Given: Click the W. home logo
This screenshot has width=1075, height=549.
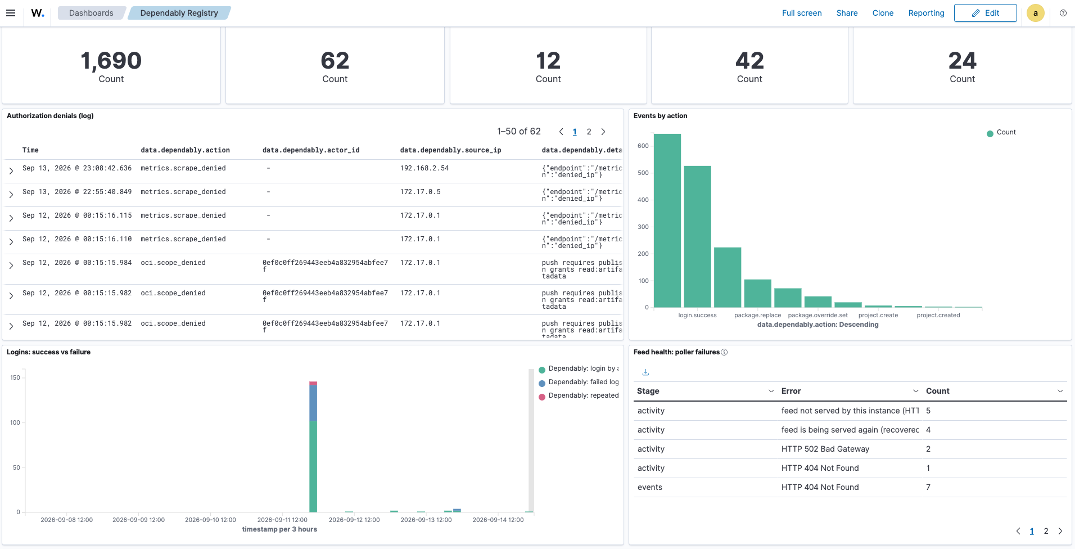Looking at the screenshot, I should pyautogui.click(x=38, y=13).
